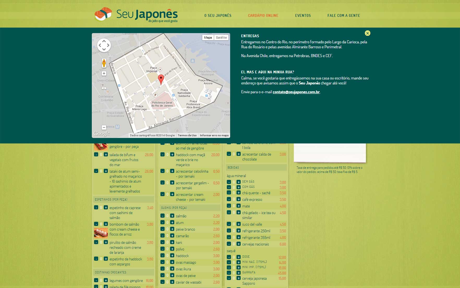Image resolution: width=460 pixels, height=288 pixels.
Task: Switch the map to Mapa view
Action: point(208,37)
